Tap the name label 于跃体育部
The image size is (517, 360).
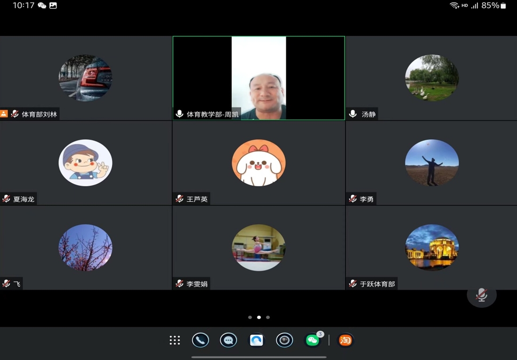378,284
